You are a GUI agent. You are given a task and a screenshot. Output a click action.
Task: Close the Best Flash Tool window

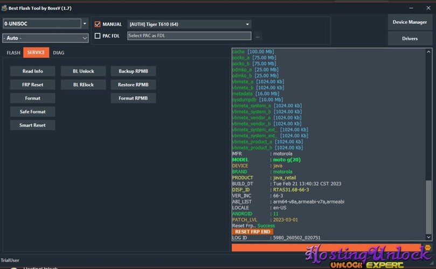click(x=428, y=8)
